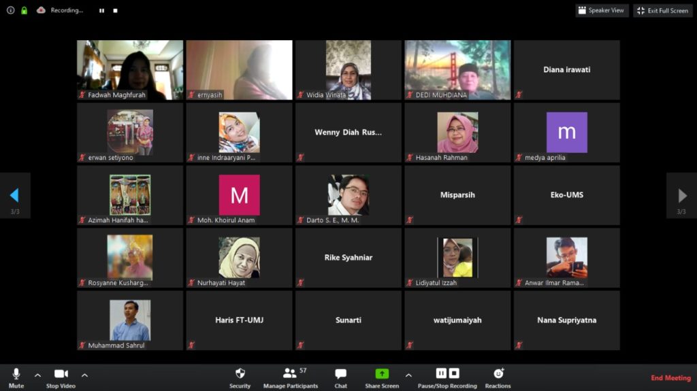Click Lidiyatul Izzah's profile picture
This screenshot has width=697, height=391.
pyautogui.click(x=457, y=257)
